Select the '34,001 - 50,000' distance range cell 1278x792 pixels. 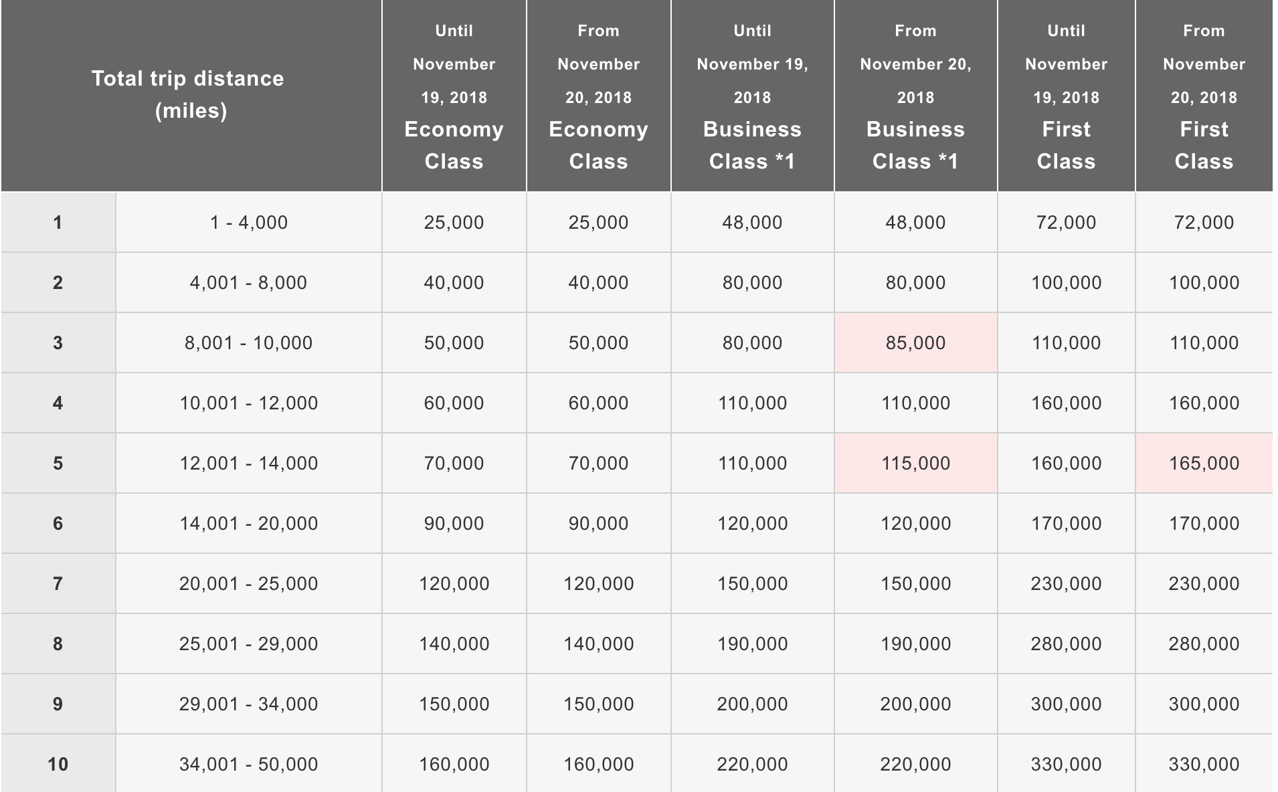(x=248, y=763)
